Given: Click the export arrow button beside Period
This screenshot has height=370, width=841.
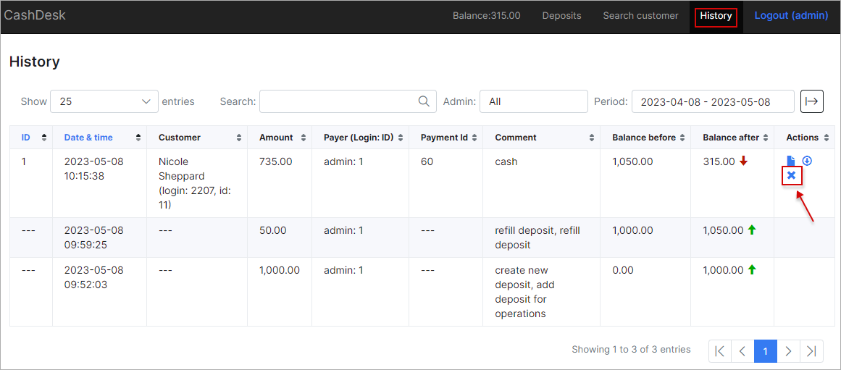Looking at the screenshot, I should tap(812, 101).
